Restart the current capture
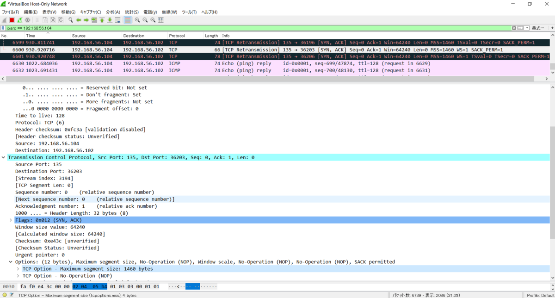The height and width of the screenshot is (298, 555). (20, 20)
